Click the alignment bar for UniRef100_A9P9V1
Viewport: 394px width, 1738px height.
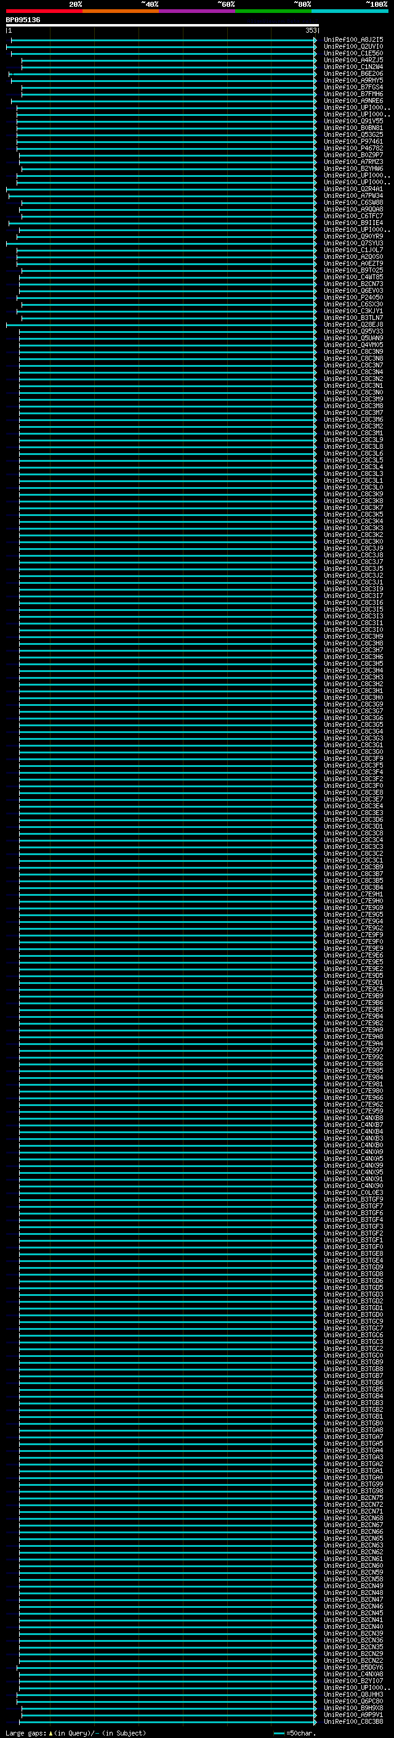[169, 1715]
